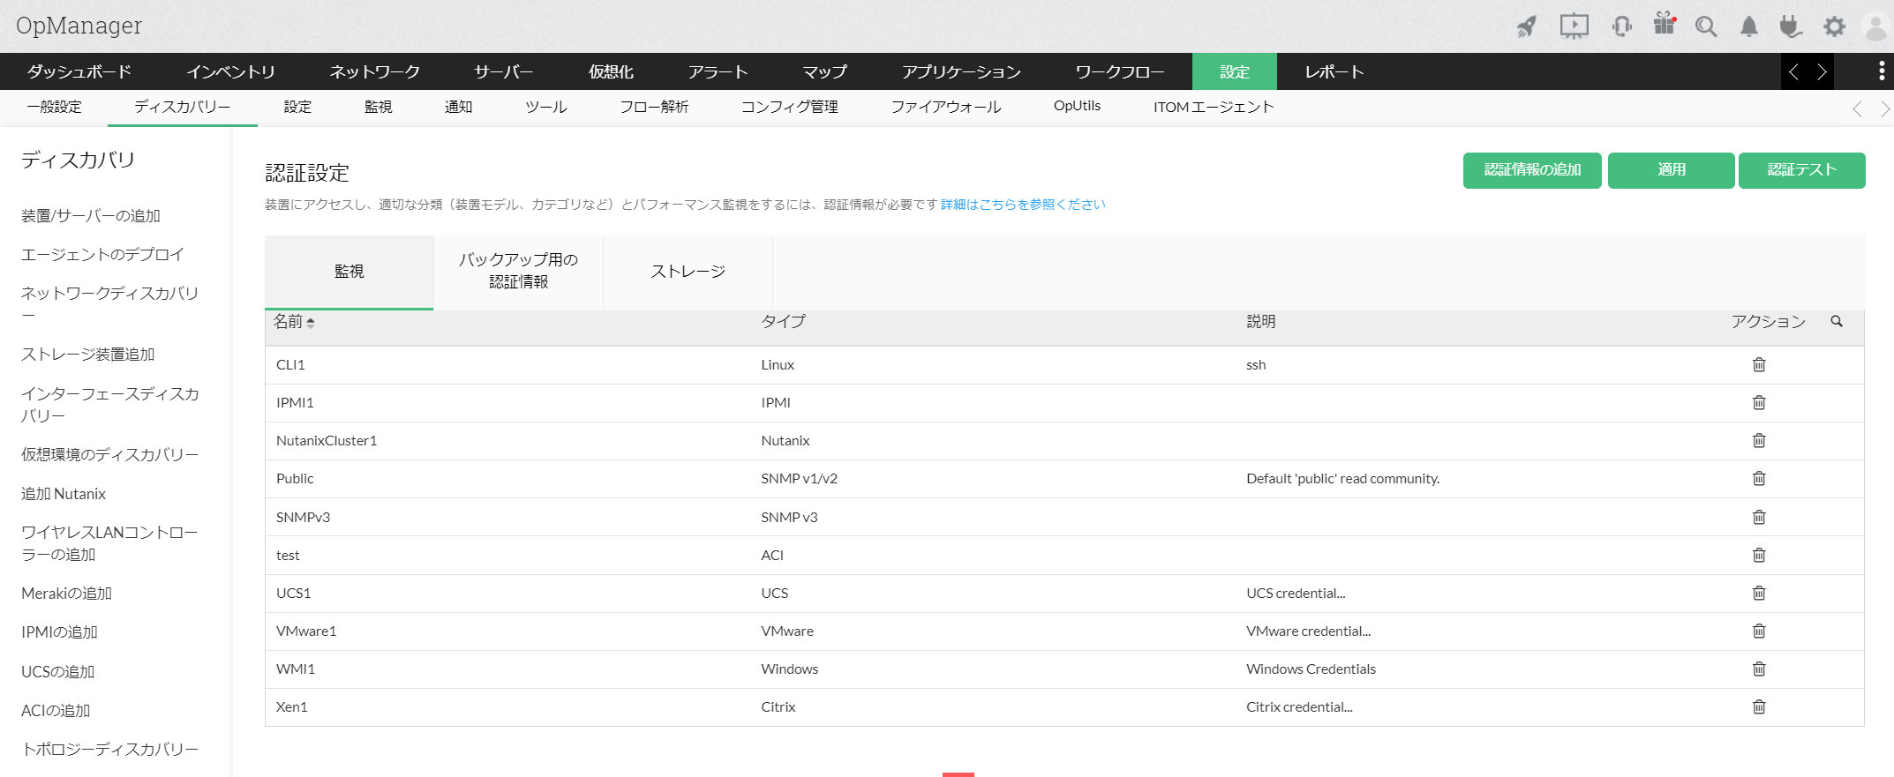The height and width of the screenshot is (777, 1894).
Task: Delete the WMI1 credential
Action: [x=1759, y=669]
